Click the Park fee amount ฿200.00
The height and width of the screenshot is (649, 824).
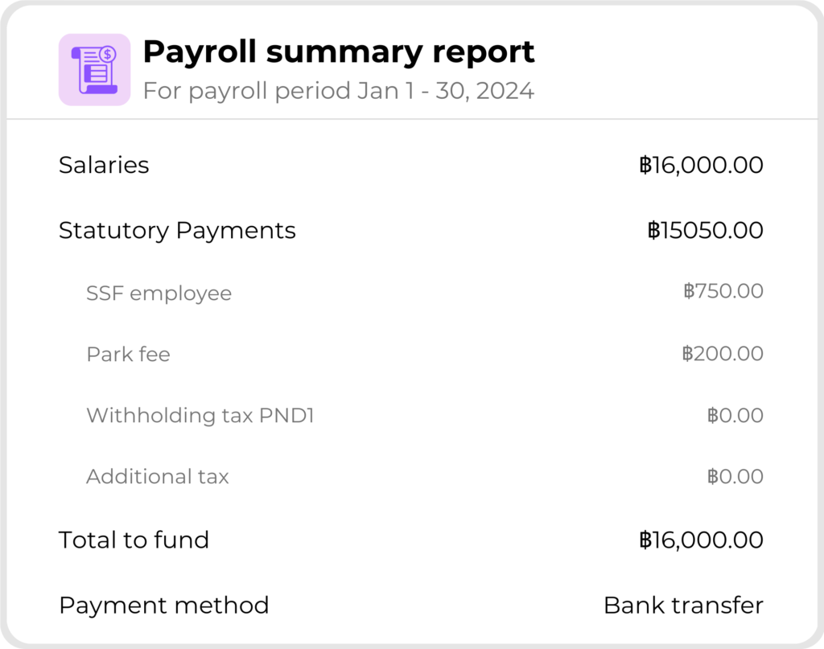[722, 354]
